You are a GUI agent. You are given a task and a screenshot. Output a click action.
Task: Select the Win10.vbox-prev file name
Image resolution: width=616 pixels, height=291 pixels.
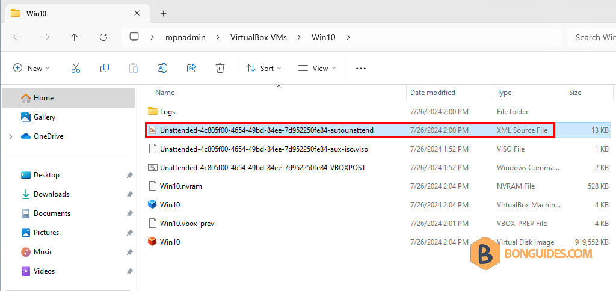tap(187, 224)
